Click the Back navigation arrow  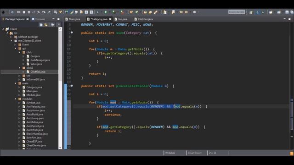pyautogui.click(x=187, y=12)
